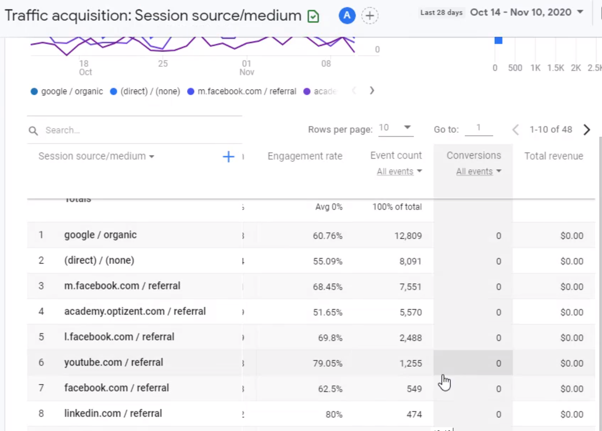Open the account avatar marked A

(347, 15)
